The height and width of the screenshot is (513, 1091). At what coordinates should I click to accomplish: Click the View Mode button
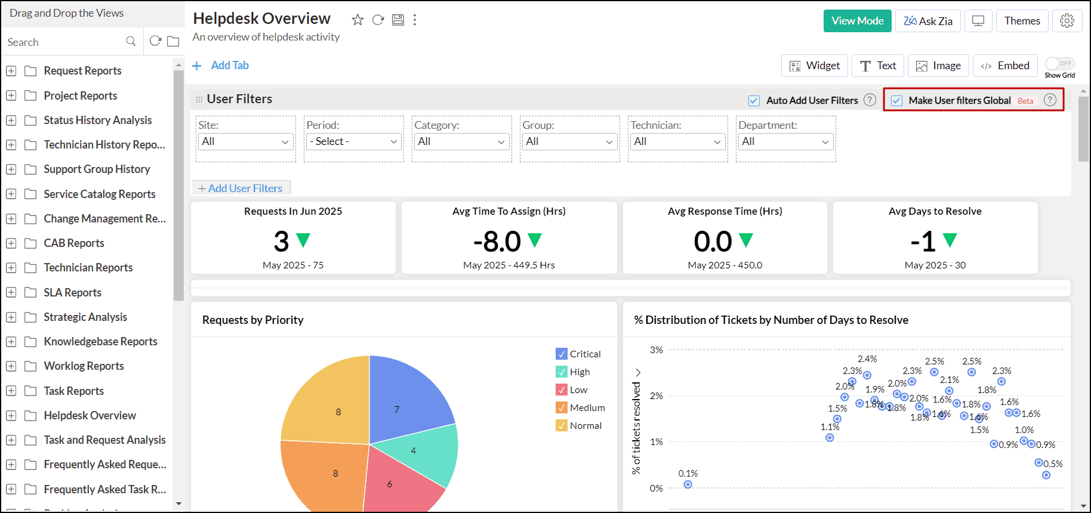click(x=858, y=21)
